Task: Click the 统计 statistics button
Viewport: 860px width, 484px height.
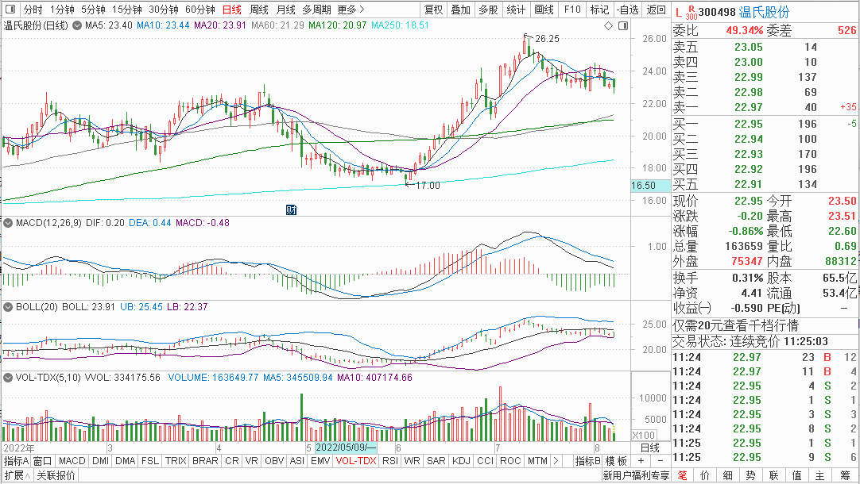Action: 516,10
